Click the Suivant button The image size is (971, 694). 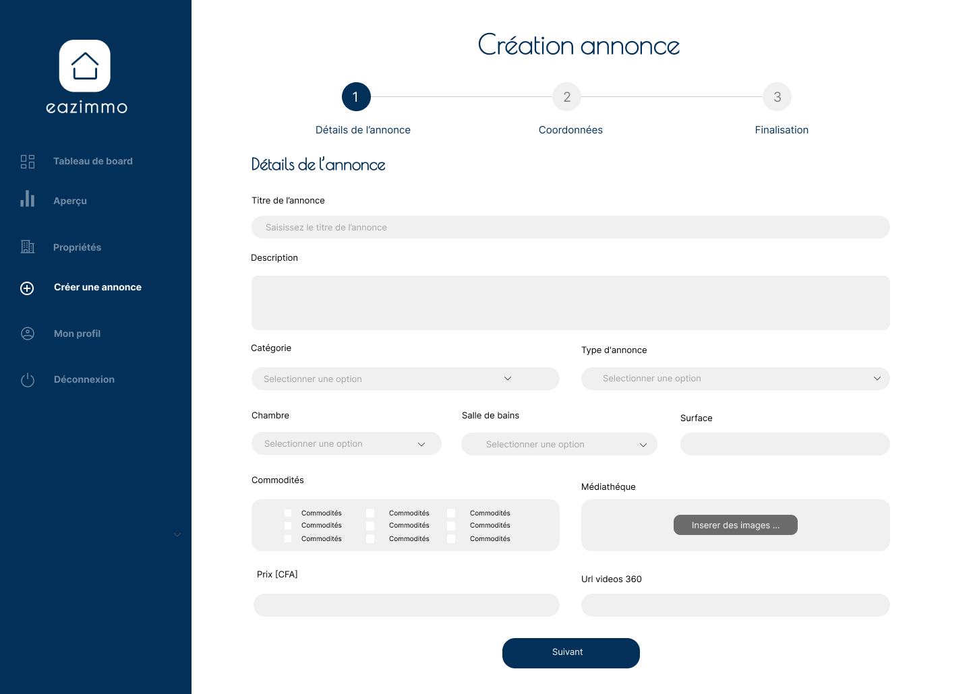(571, 653)
